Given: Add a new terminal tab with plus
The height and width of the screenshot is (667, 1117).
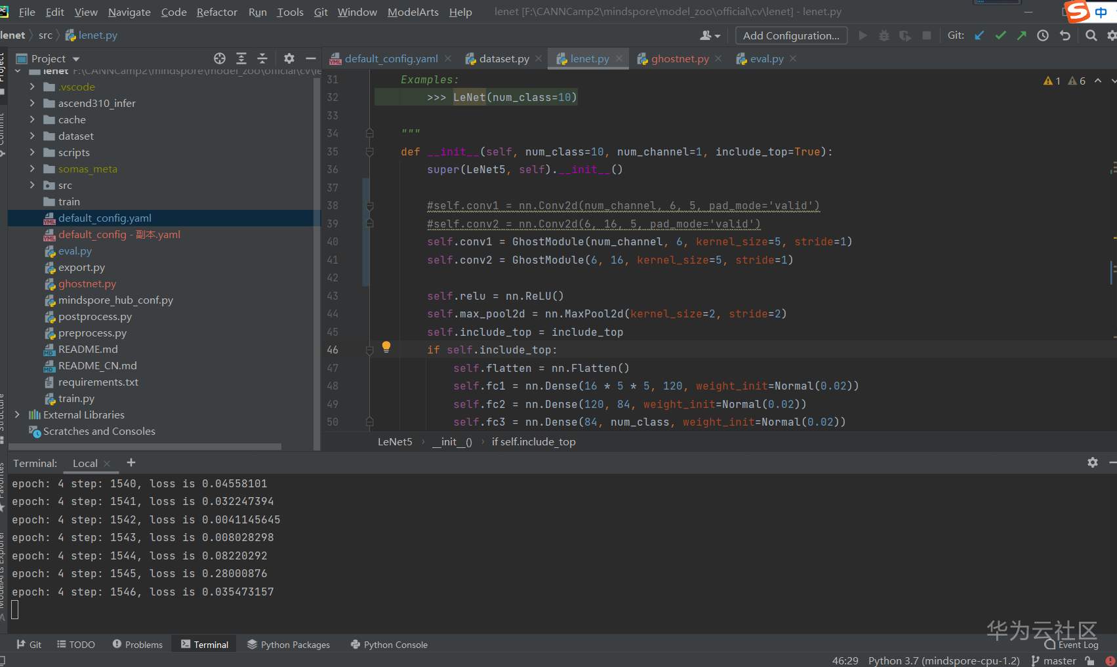Looking at the screenshot, I should pos(131,462).
